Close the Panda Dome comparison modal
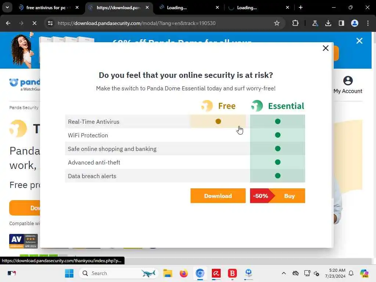The width and height of the screenshot is (376, 282). 325,48
